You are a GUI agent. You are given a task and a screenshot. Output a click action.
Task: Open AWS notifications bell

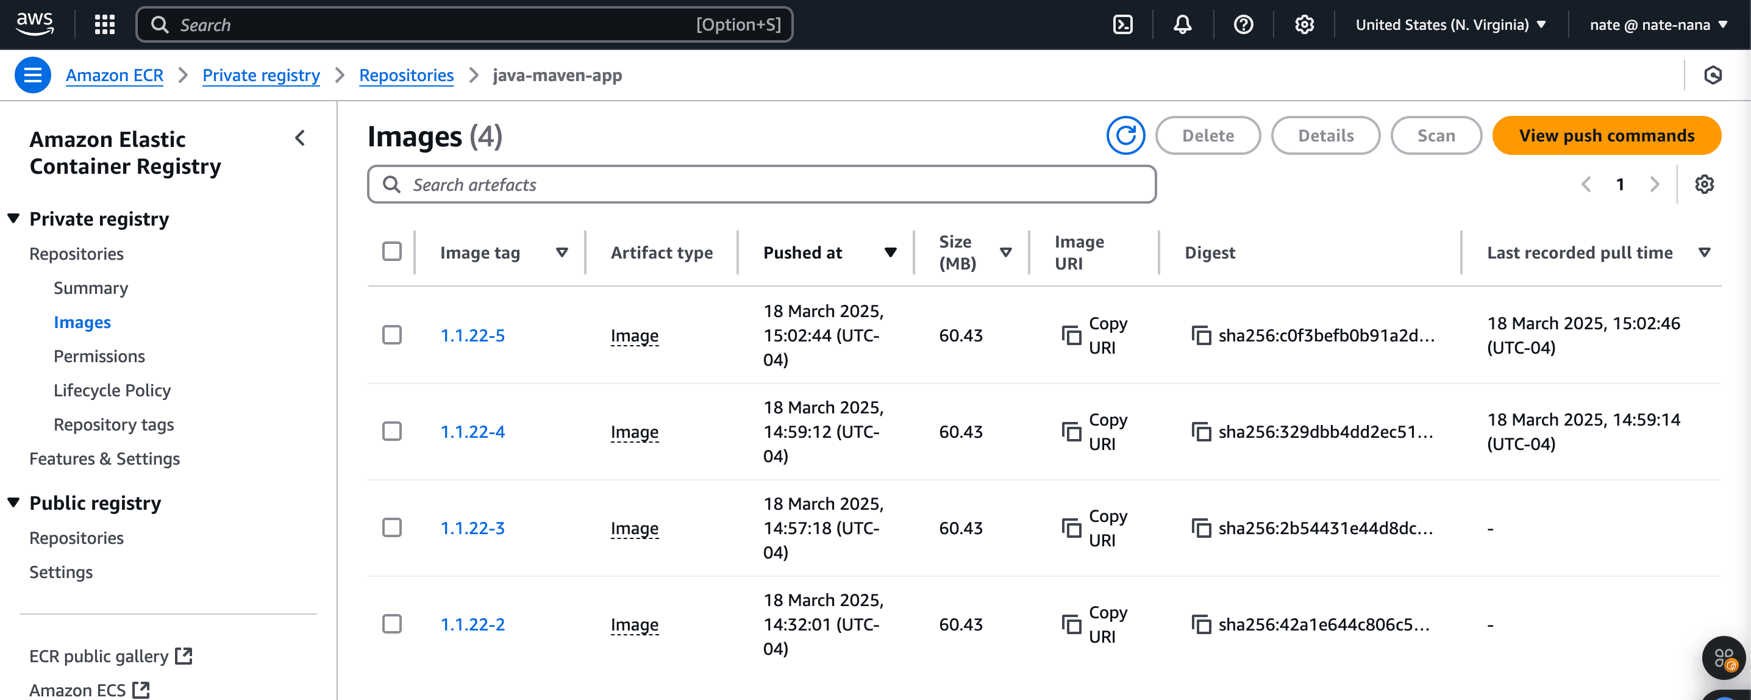pyautogui.click(x=1182, y=24)
